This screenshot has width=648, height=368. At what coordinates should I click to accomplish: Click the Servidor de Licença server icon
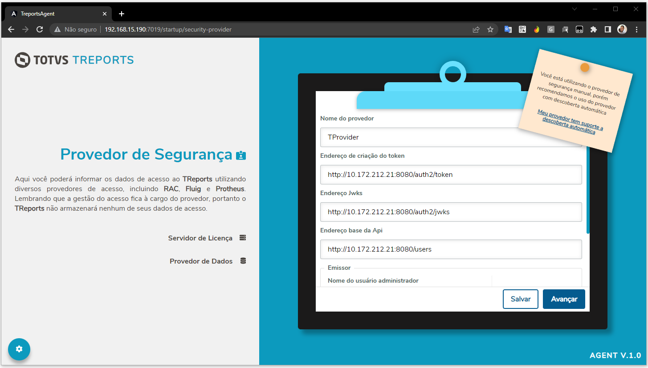pos(243,238)
